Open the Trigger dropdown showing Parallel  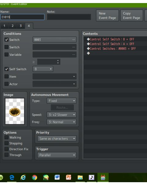57,155
